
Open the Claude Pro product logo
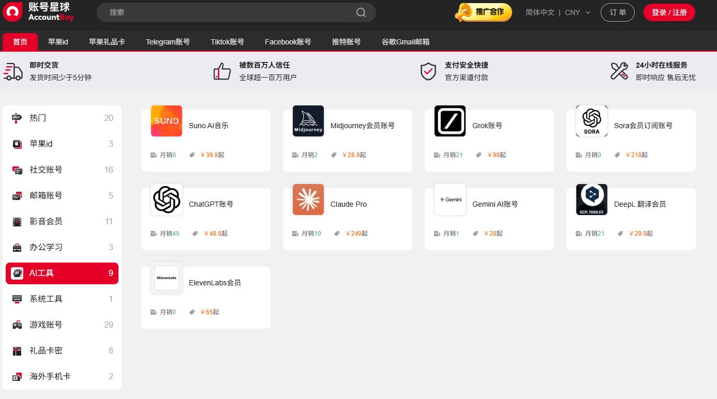308,199
